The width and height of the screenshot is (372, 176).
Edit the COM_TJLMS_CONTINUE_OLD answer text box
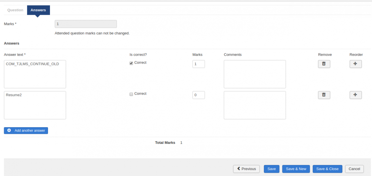[35, 74]
